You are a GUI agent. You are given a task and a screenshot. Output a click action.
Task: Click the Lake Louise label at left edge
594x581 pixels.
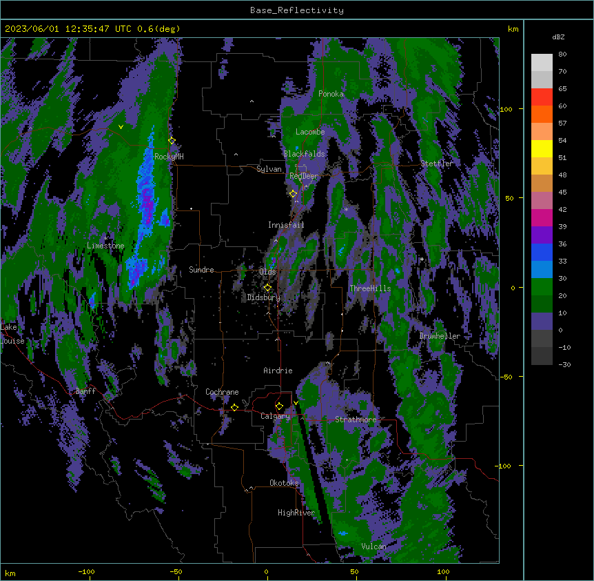(12, 334)
